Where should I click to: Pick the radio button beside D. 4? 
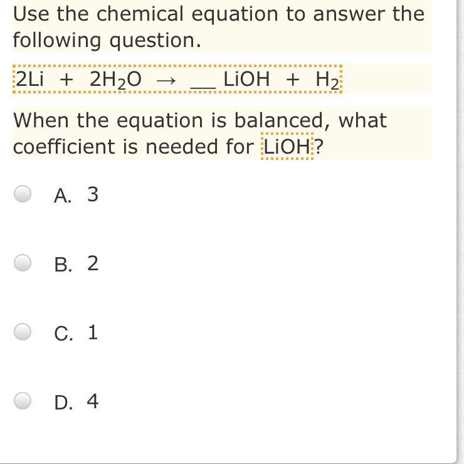[x=23, y=401]
